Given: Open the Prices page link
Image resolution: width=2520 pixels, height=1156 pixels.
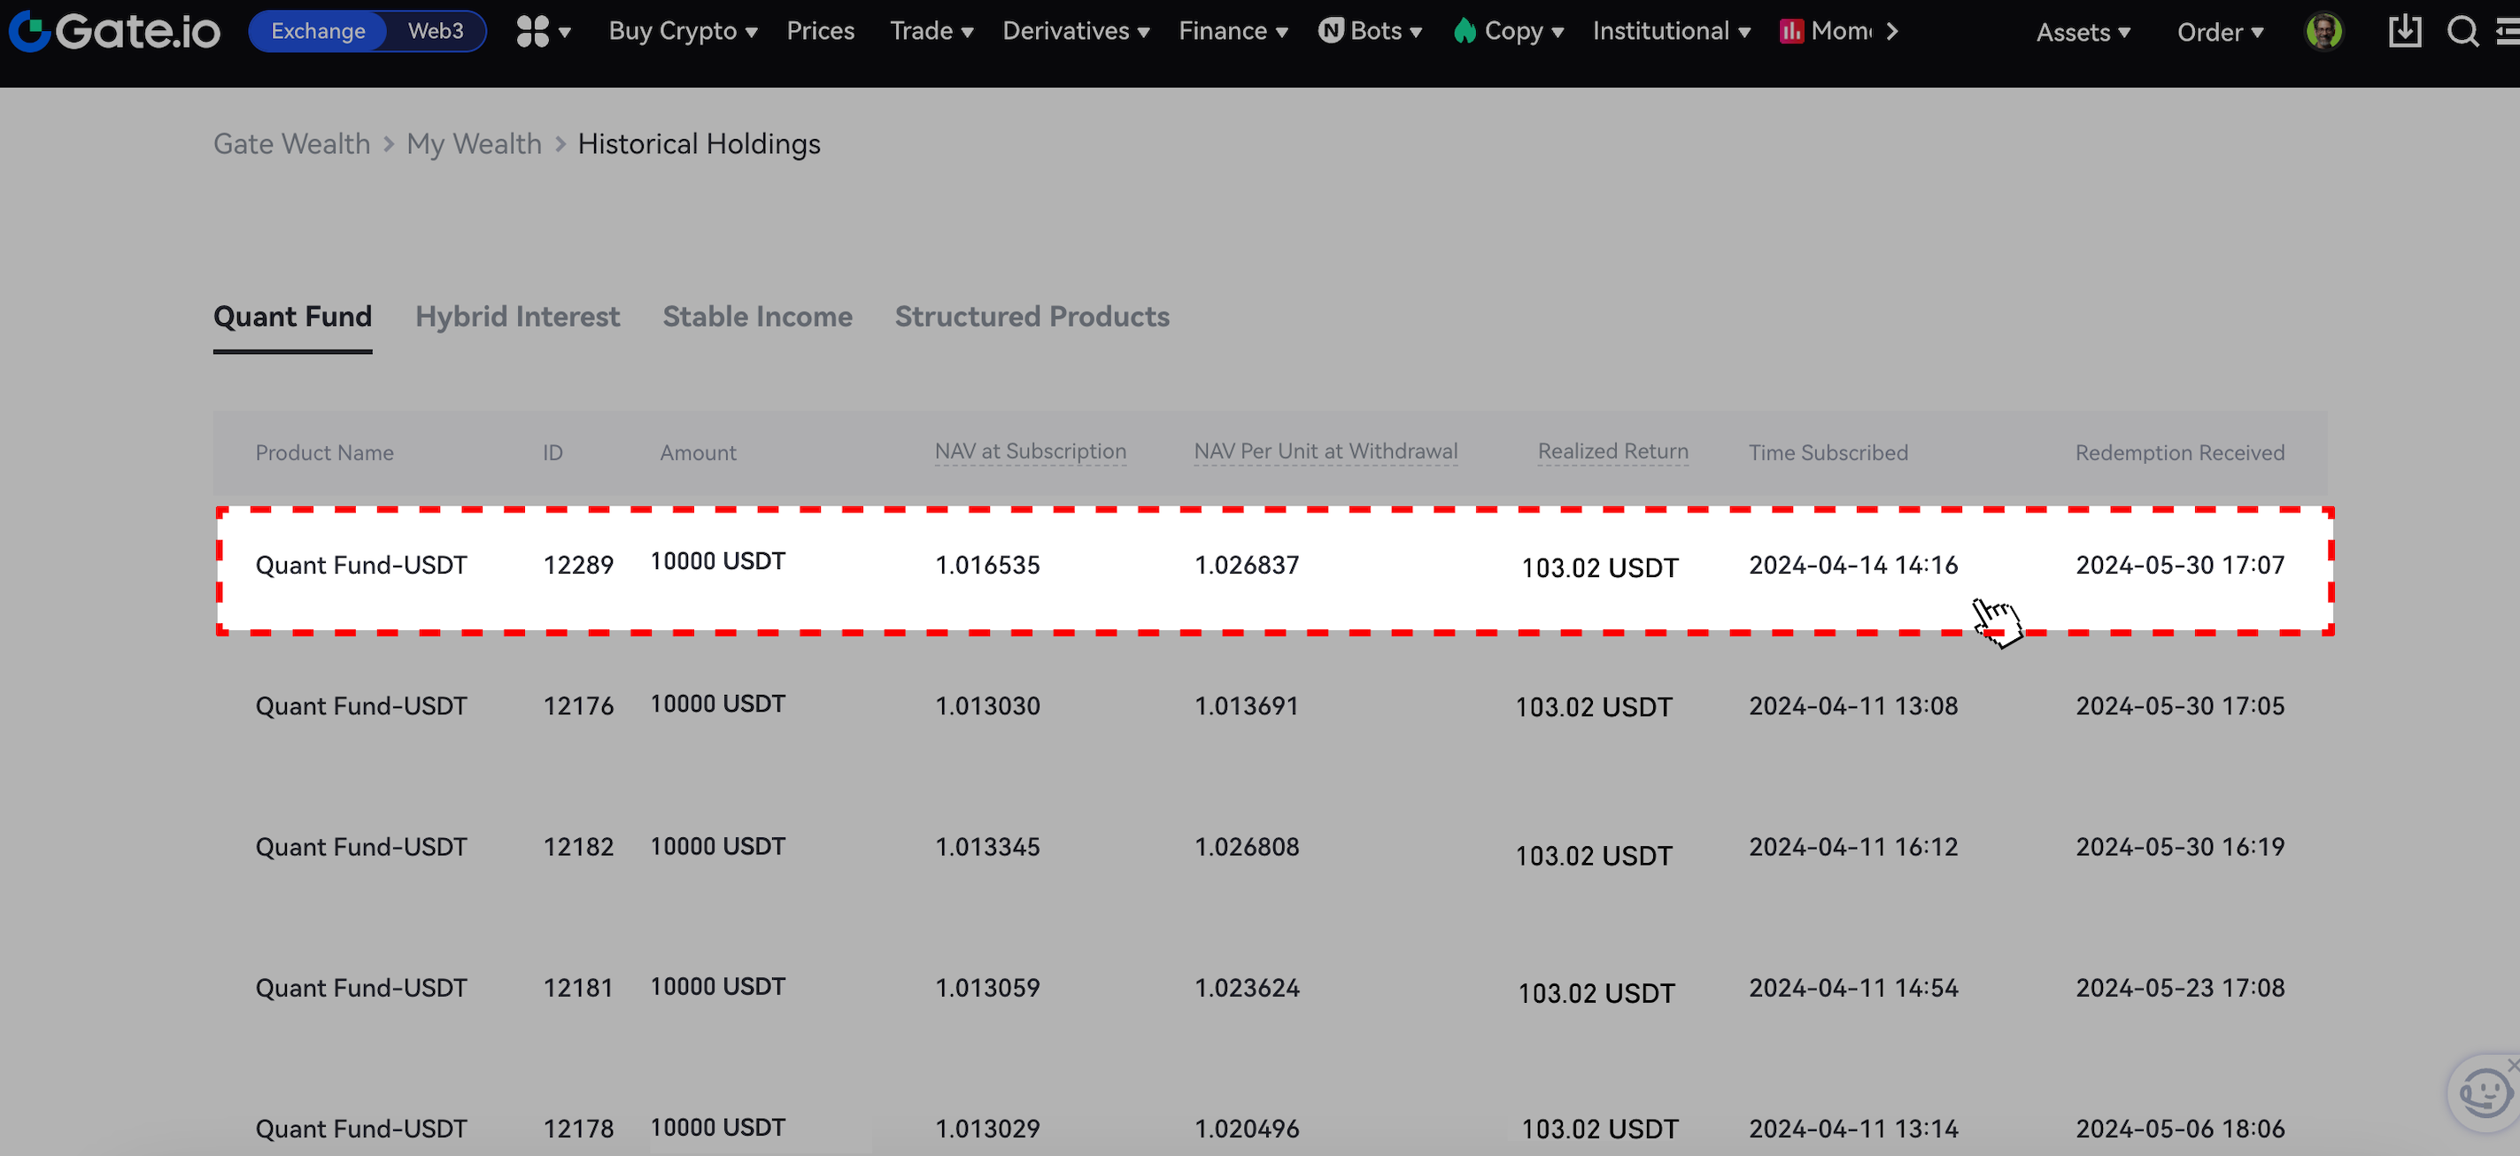Looking at the screenshot, I should (x=820, y=31).
